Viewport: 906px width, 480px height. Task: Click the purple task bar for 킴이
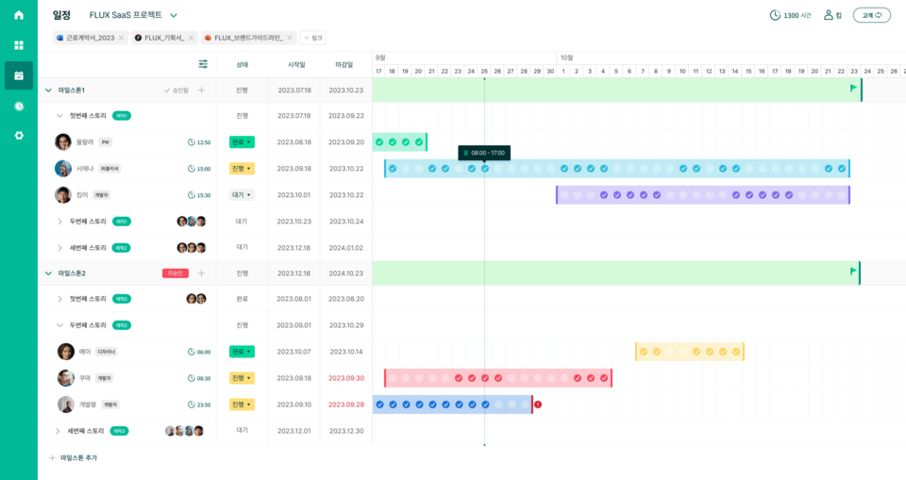(702, 195)
